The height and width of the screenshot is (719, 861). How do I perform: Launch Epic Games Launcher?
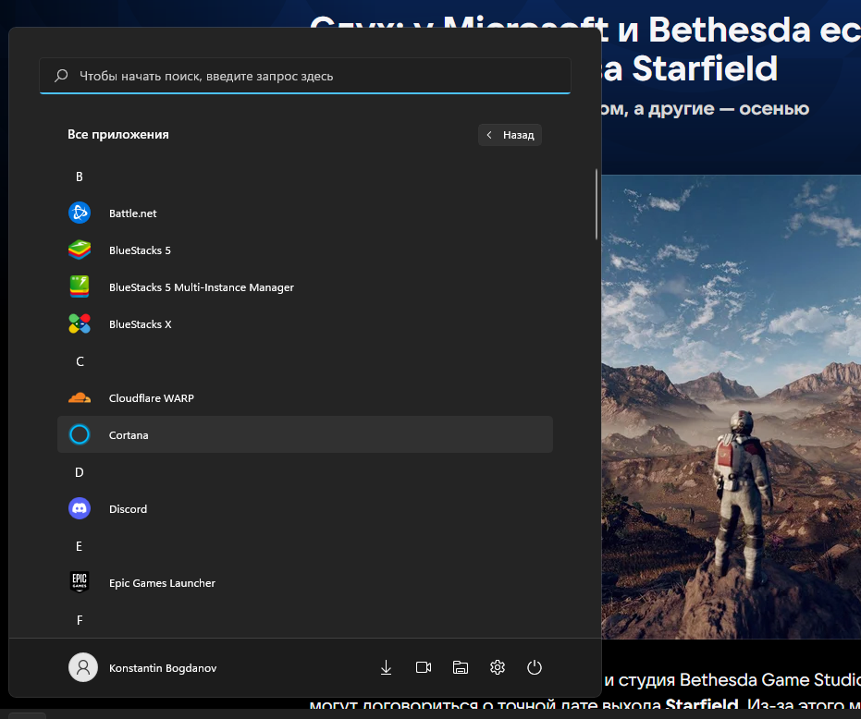162,583
